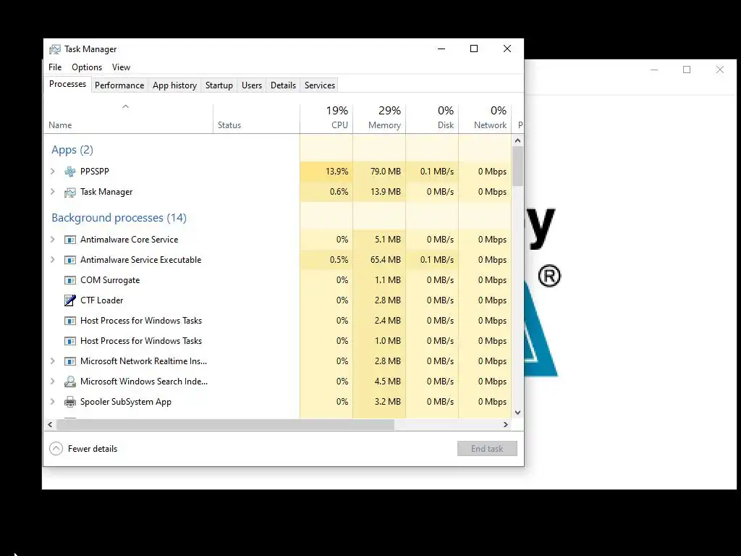Click the Microsoft Windows Search Indexer icon
Viewport: 741px width, 556px height.
(70, 382)
